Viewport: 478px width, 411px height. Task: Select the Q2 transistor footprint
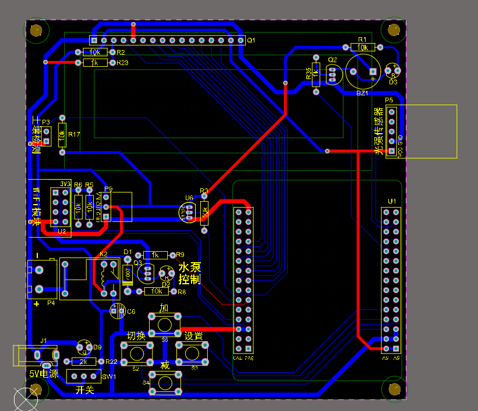point(333,74)
